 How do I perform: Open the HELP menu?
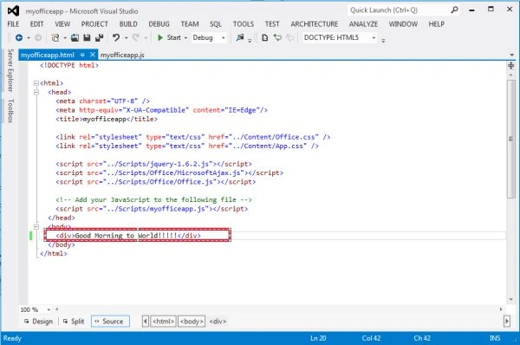[x=437, y=24]
